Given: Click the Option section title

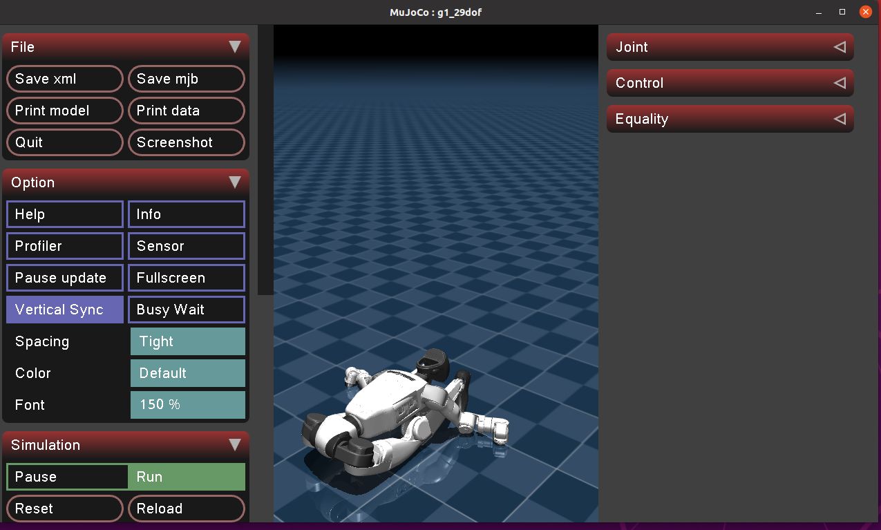Looking at the screenshot, I should [32, 182].
